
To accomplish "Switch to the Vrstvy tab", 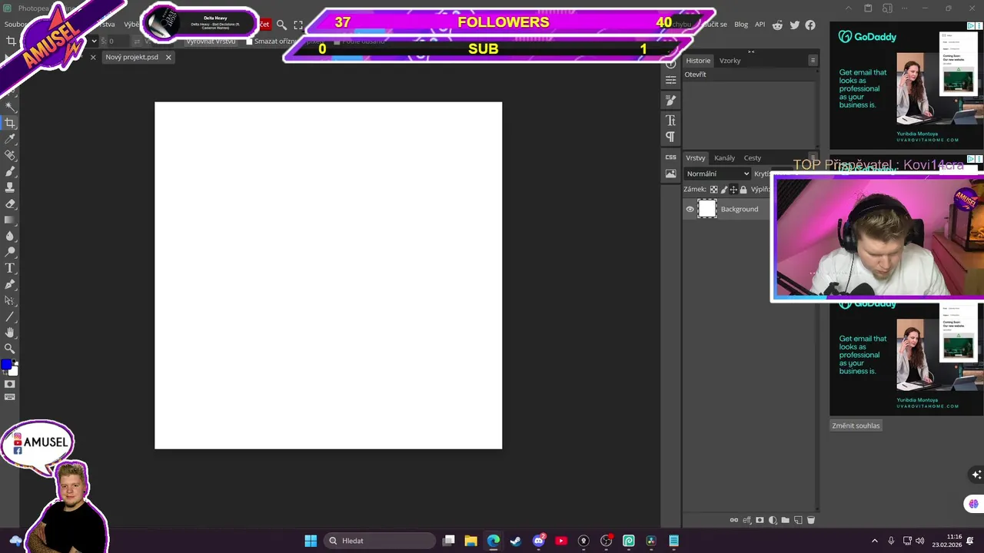I will (x=696, y=158).
